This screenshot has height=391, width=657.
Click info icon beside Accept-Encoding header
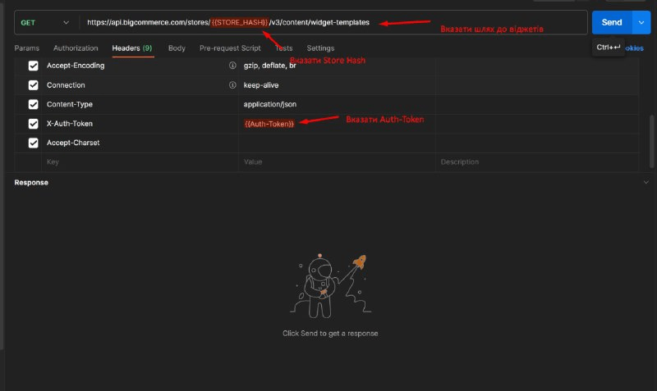click(232, 66)
